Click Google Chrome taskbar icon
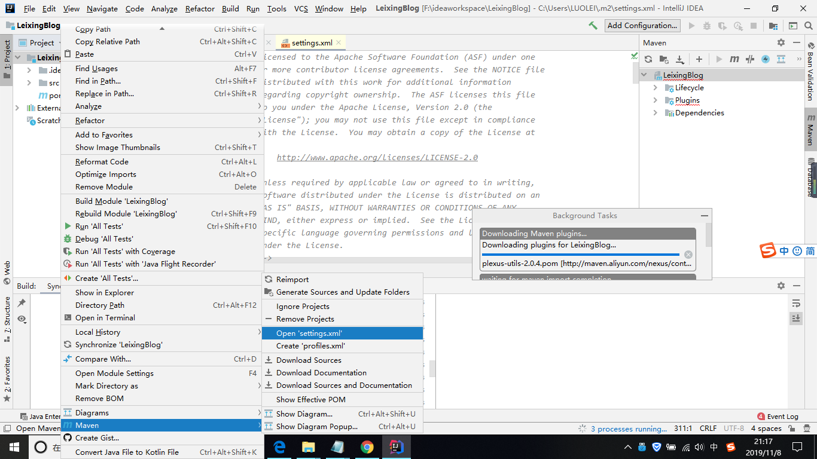Screen dimensions: 817x459 tap(367, 447)
